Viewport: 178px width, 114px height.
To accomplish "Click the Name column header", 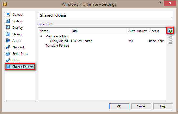I will (54, 31).
